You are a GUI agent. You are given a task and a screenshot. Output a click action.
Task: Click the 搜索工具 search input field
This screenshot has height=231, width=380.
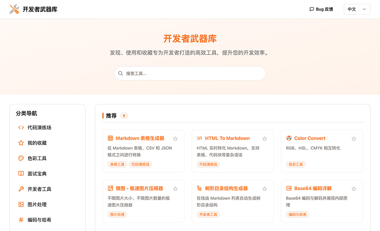tap(190, 73)
